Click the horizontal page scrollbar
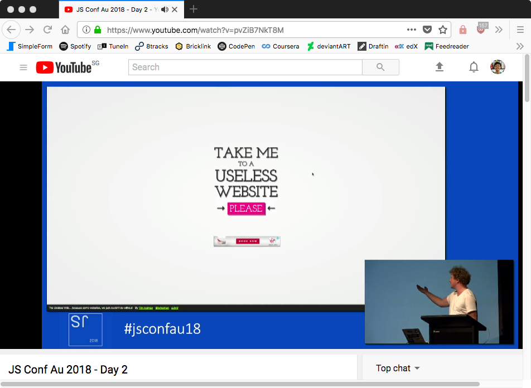Screen dimensions: 531x388 240,384
